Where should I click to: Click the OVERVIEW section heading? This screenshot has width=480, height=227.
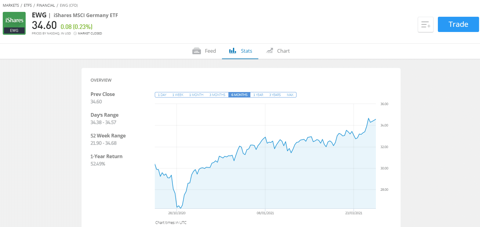click(x=101, y=80)
